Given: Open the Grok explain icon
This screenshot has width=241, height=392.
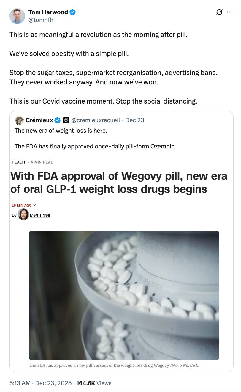Looking at the screenshot, I should pyautogui.click(x=219, y=12).
